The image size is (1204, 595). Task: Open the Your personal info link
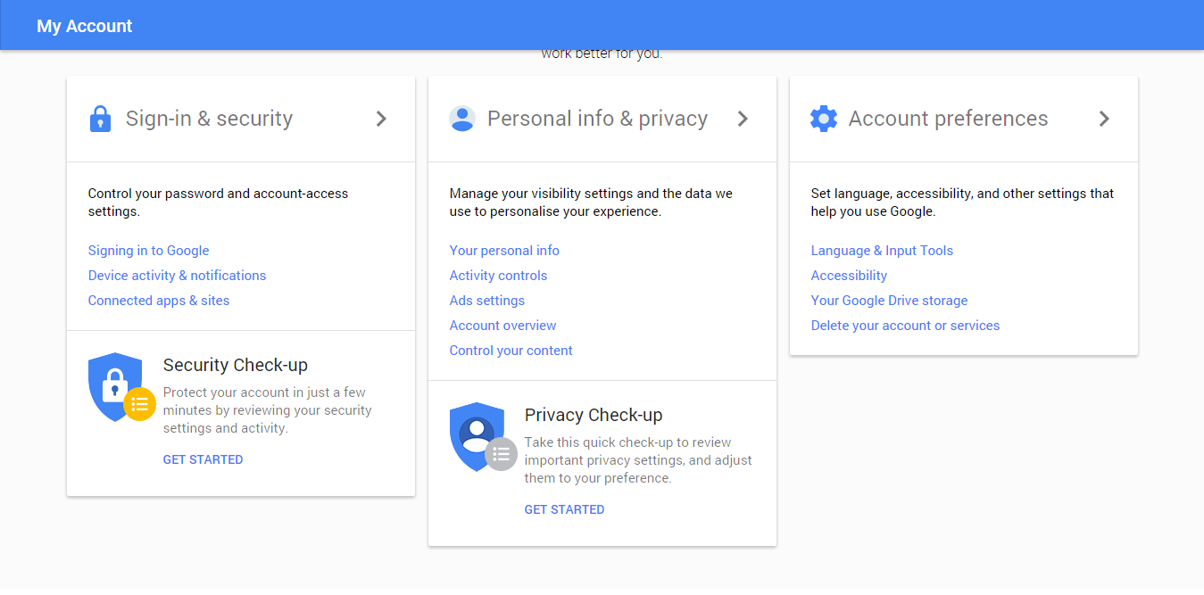click(x=504, y=251)
